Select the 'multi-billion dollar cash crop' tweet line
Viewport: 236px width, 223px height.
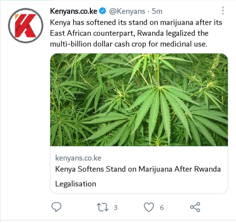point(129,44)
